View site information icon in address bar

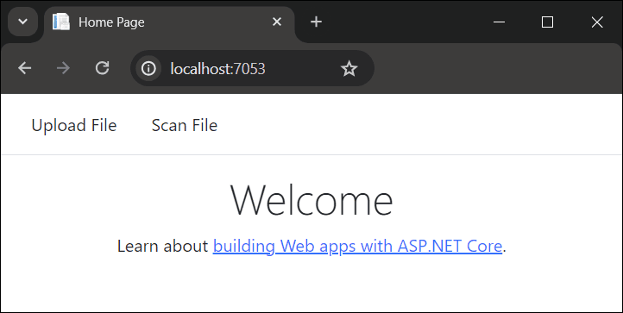(148, 69)
